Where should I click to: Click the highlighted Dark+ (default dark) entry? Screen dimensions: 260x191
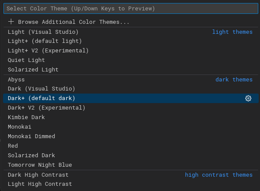point(131,98)
